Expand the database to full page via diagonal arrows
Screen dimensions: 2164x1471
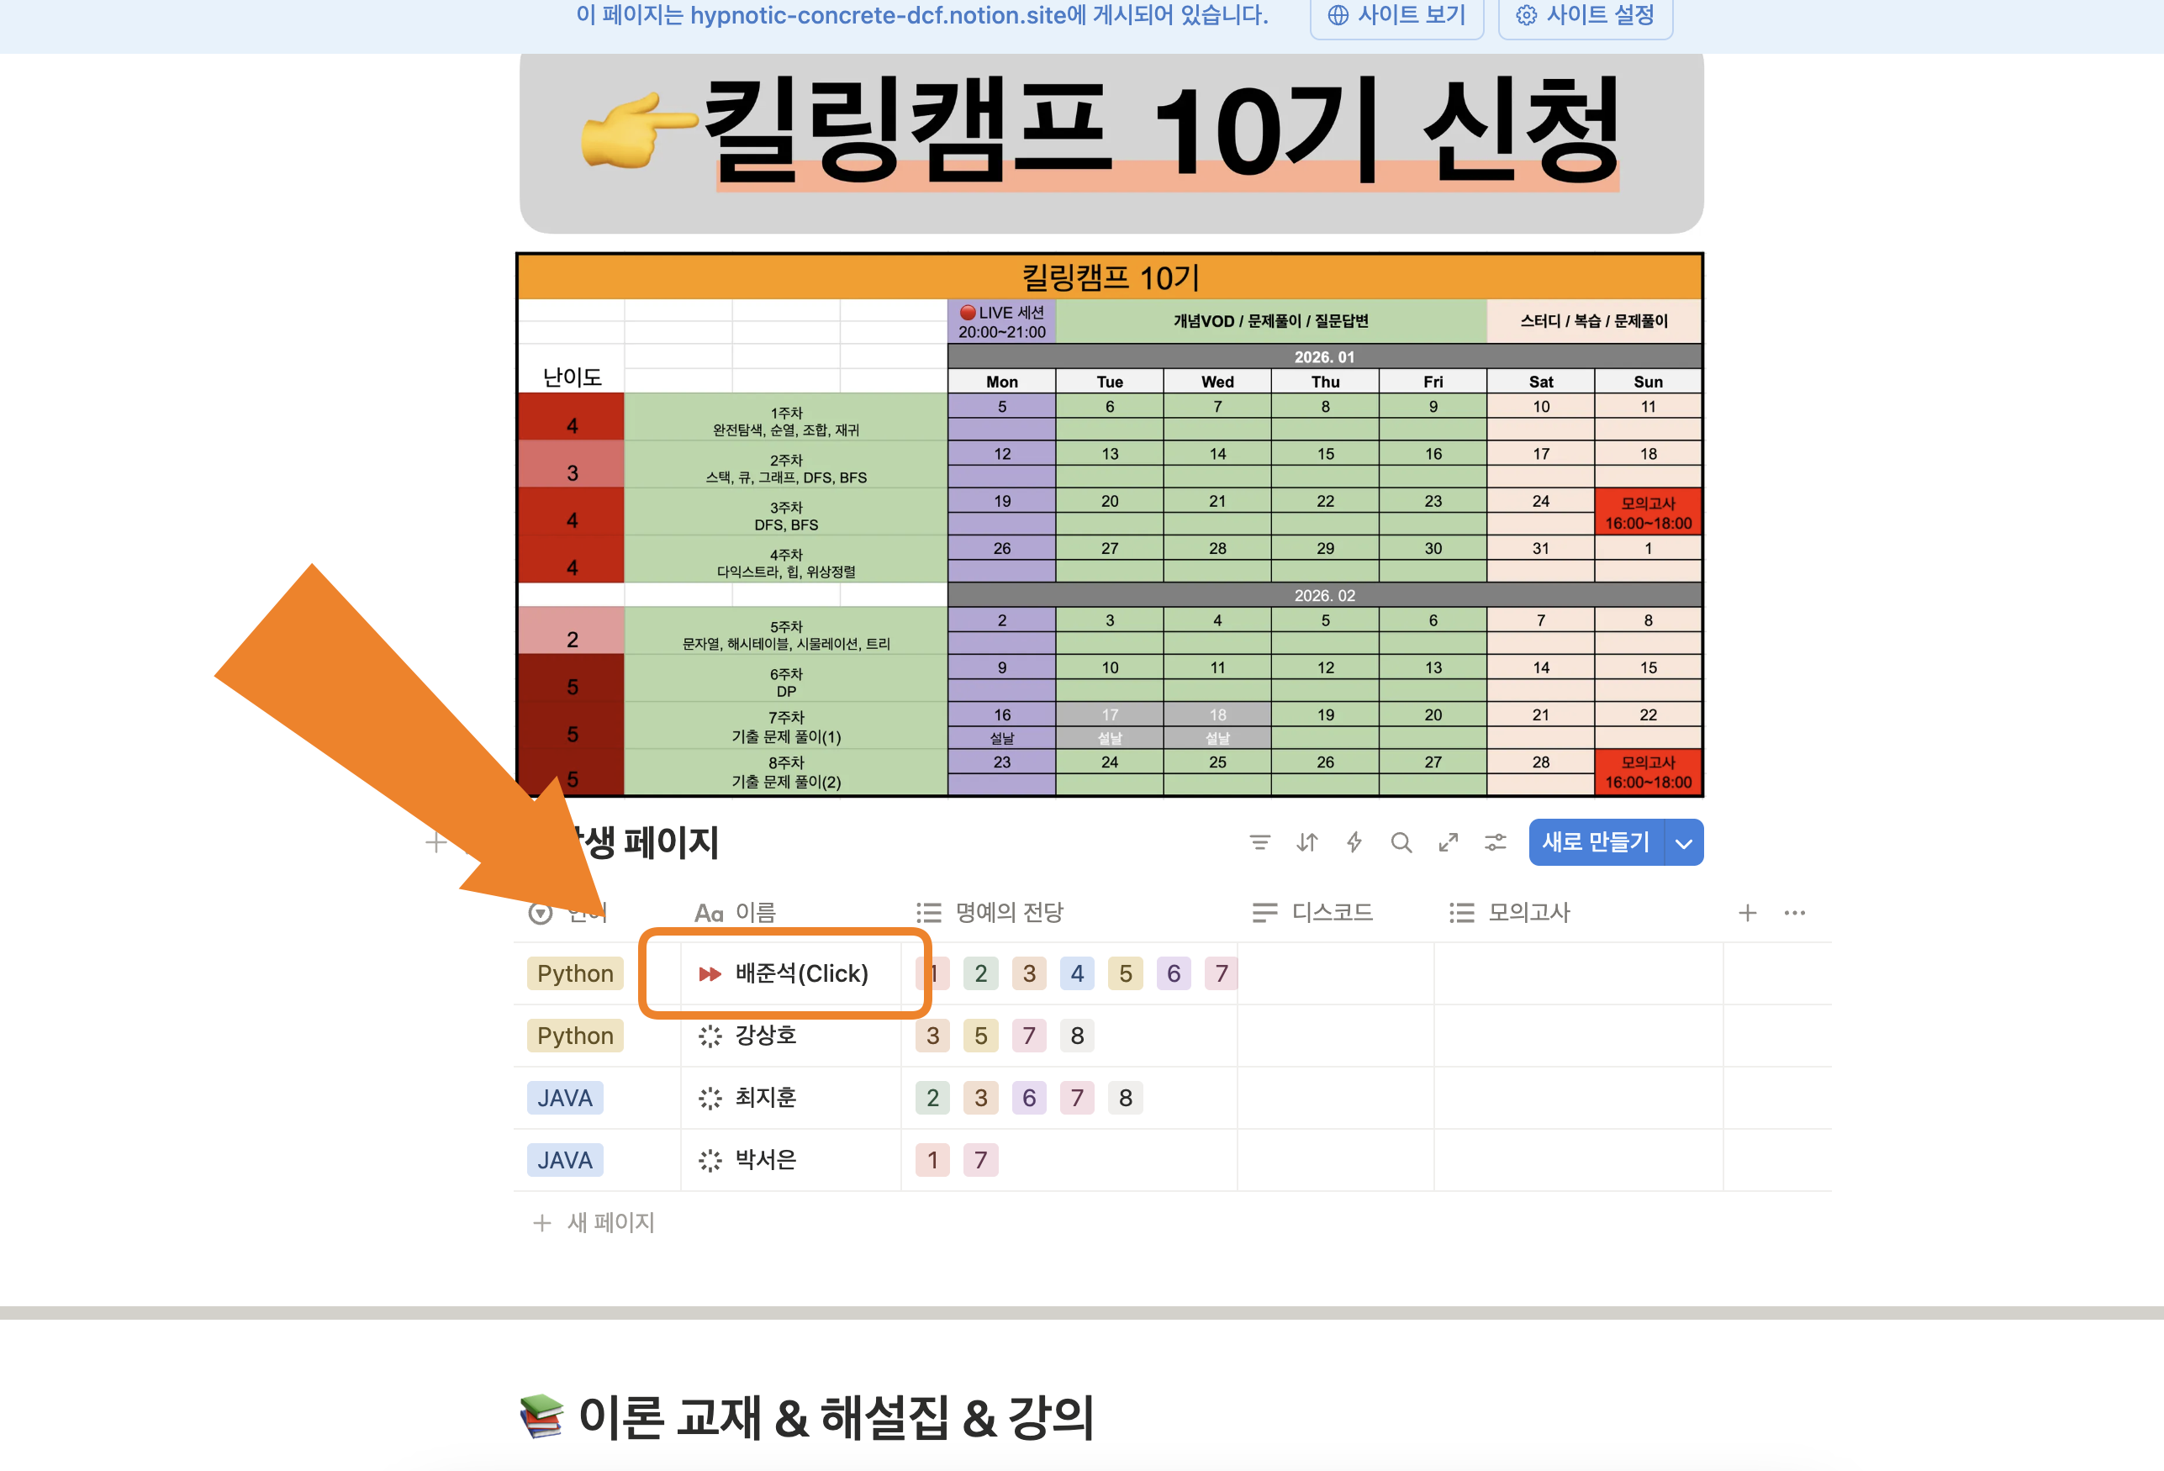(x=1449, y=842)
